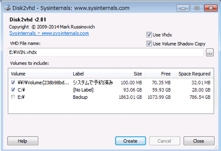Include the E: Backup volume

click(x=14, y=96)
